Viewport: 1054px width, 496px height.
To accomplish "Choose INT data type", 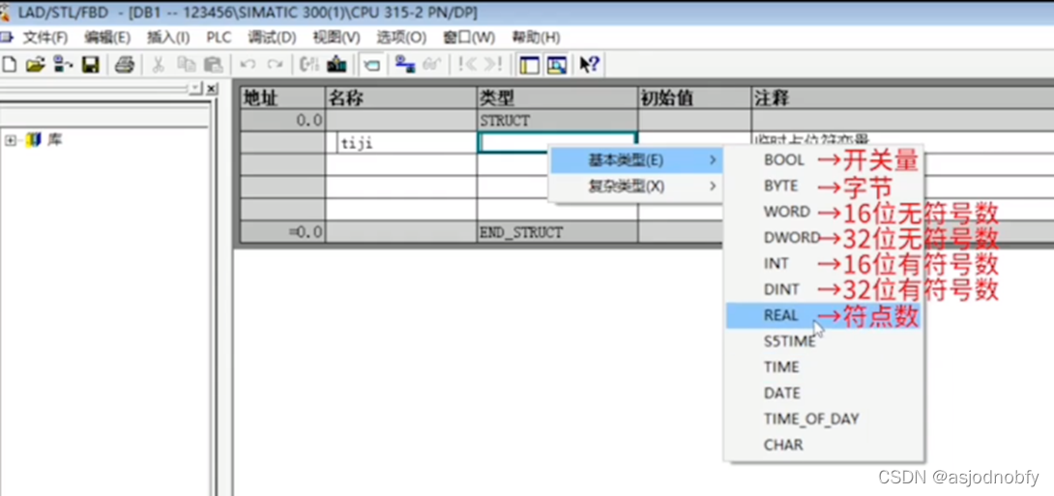I will [776, 263].
